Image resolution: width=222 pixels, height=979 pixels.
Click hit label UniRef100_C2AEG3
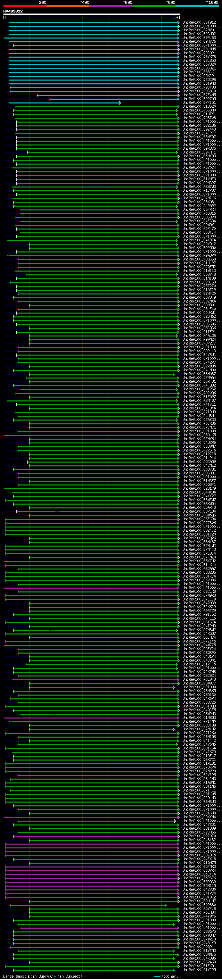[x=199, y=420]
